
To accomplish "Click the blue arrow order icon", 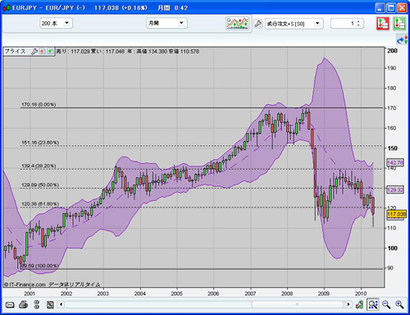I will (x=403, y=40).
